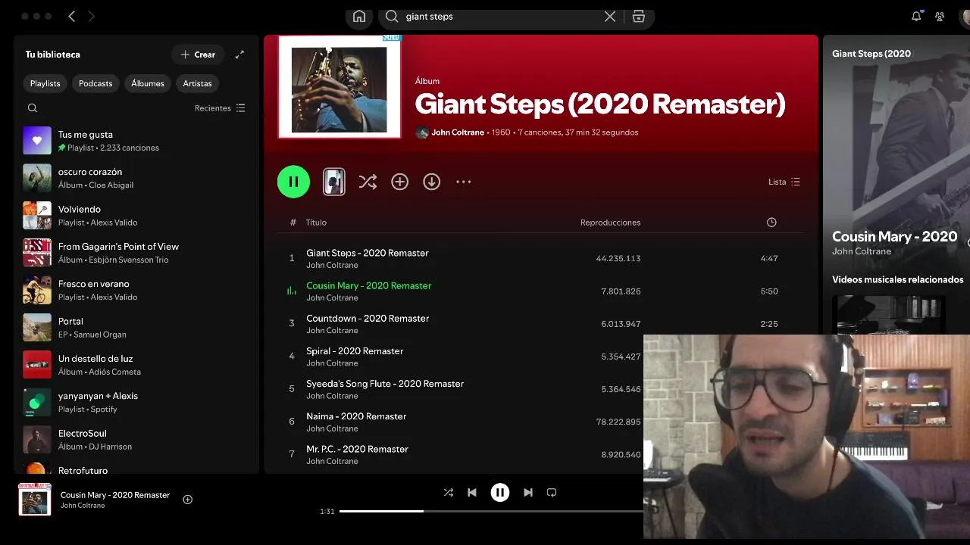Go to the Home icon
Viewport: 970px width, 545px height.
point(359,17)
